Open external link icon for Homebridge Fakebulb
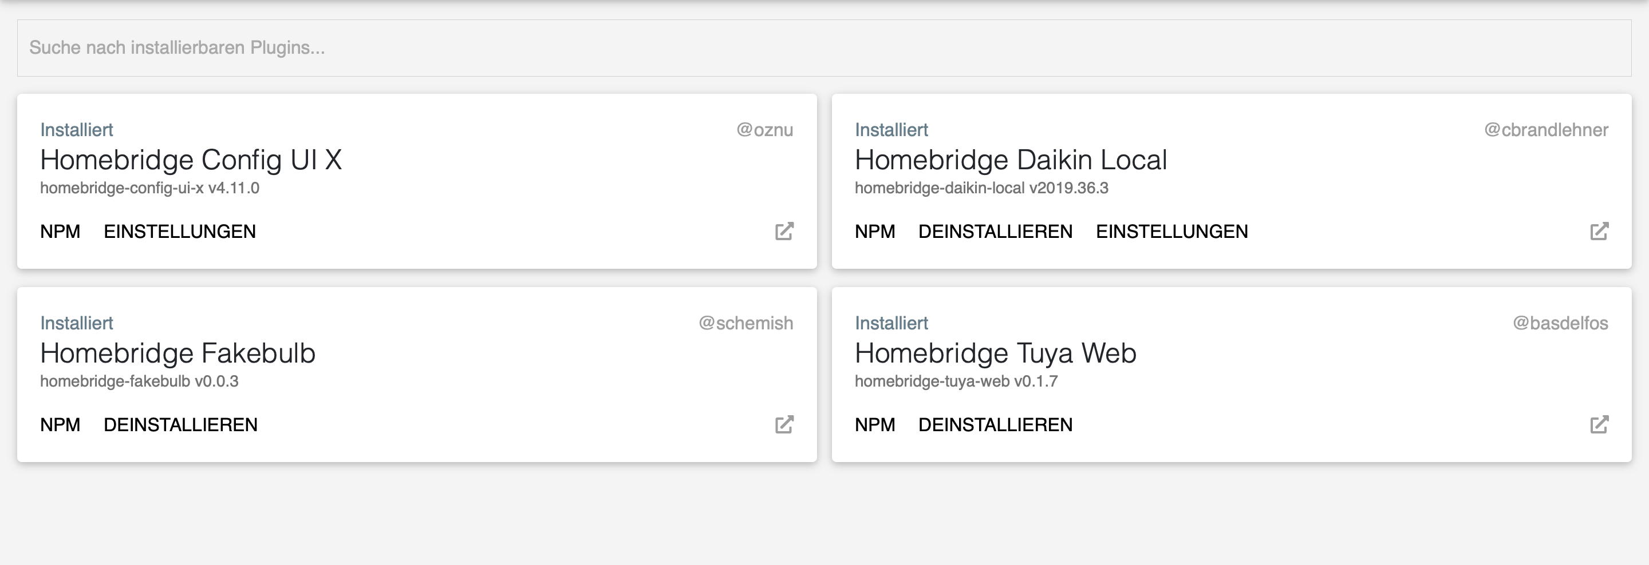Viewport: 1649px width, 565px height. pos(784,424)
